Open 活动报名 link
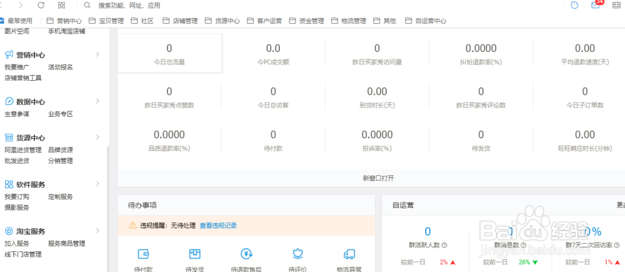This screenshot has height=272, width=625. point(61,67)
